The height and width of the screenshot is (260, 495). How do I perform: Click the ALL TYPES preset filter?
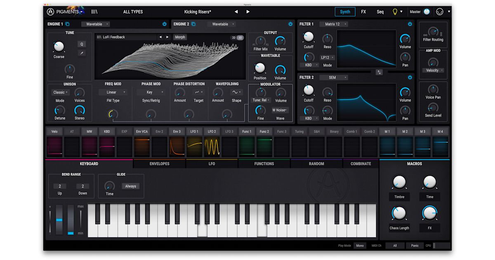pyautogui.click(x=133, y=12)
